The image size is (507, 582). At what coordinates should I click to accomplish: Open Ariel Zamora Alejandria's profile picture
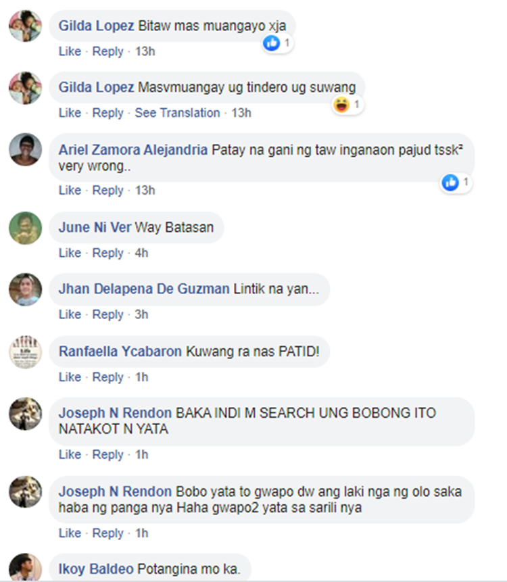point(25,149)
